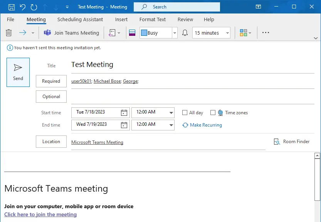Click the message body scrollbar thumb
Screen dimensions: 321x222
317,180
